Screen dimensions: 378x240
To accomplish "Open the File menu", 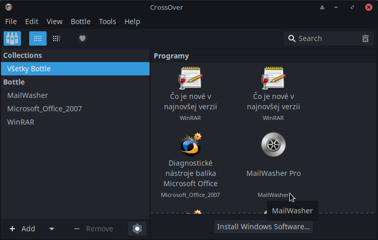I will [11, 22].
